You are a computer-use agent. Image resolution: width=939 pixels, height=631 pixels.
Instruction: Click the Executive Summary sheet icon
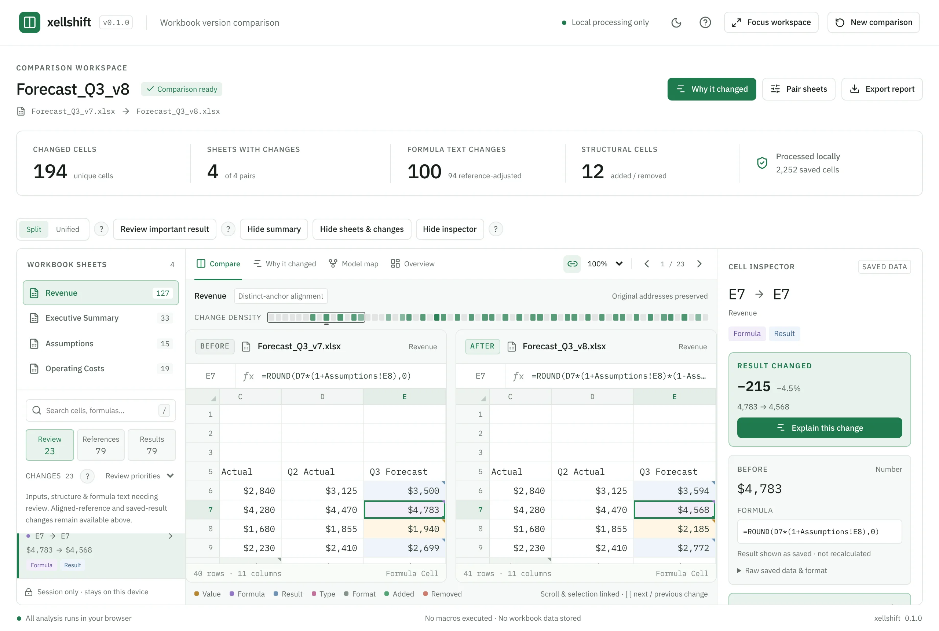34,318
